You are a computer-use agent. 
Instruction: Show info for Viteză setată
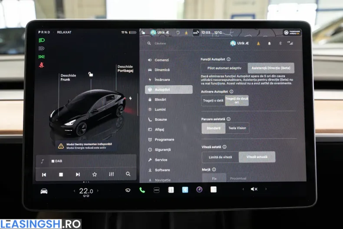tap(224, 147)
